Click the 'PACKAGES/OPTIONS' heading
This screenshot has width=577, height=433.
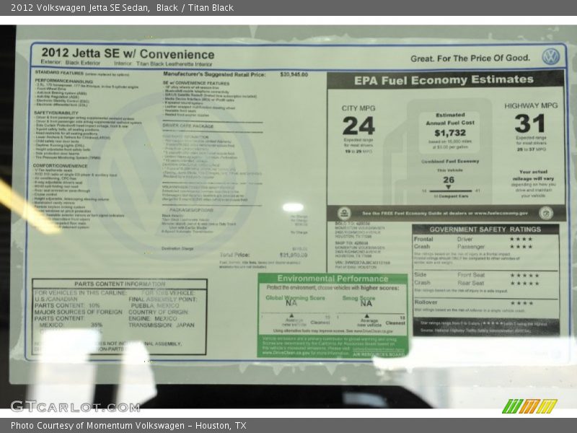[191, 210]
